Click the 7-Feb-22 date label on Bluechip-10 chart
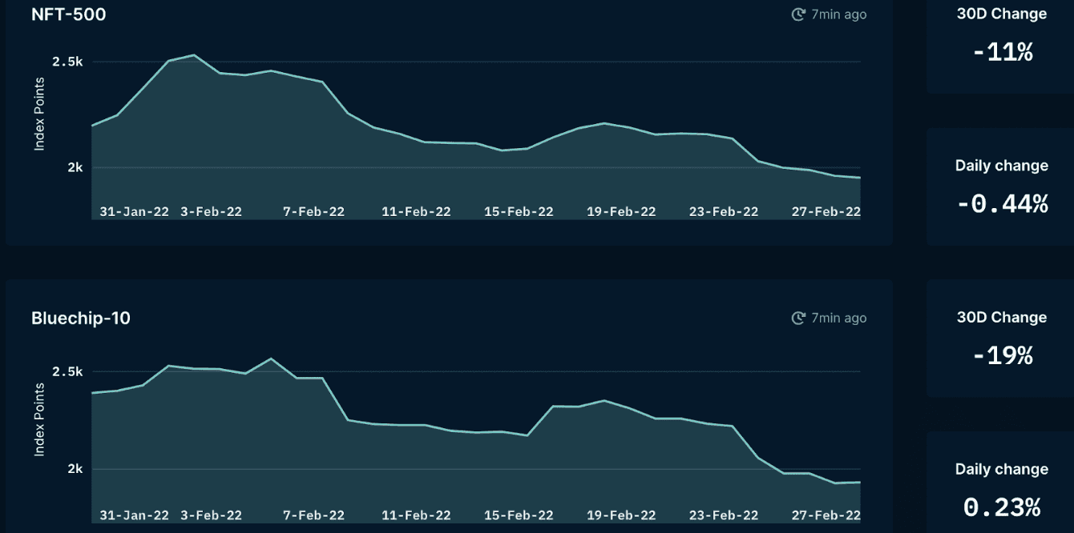1074x533 pixels. point(313,515)
